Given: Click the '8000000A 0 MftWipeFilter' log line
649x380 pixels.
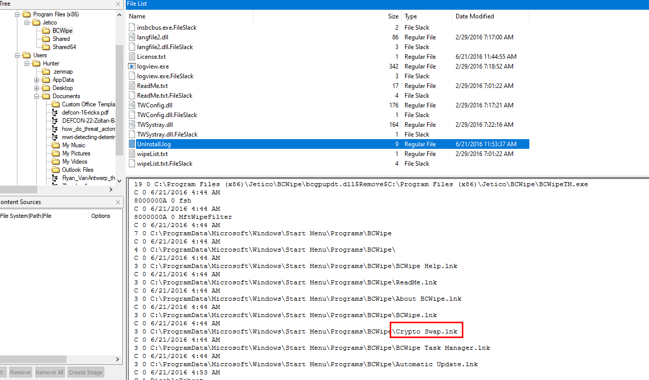Looking at the screenshot, I should [183, 217].
